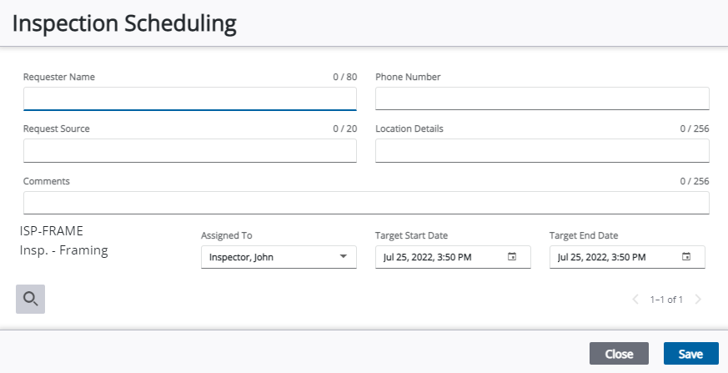The image size is (728, 373).
Task: Click into the Phone Number field
Action: pyautogui.click(x=542, y=98)
